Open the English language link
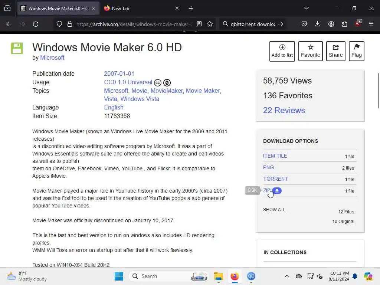Image resolution: width=380 pixels, height=285 pixels. [114, 107]
